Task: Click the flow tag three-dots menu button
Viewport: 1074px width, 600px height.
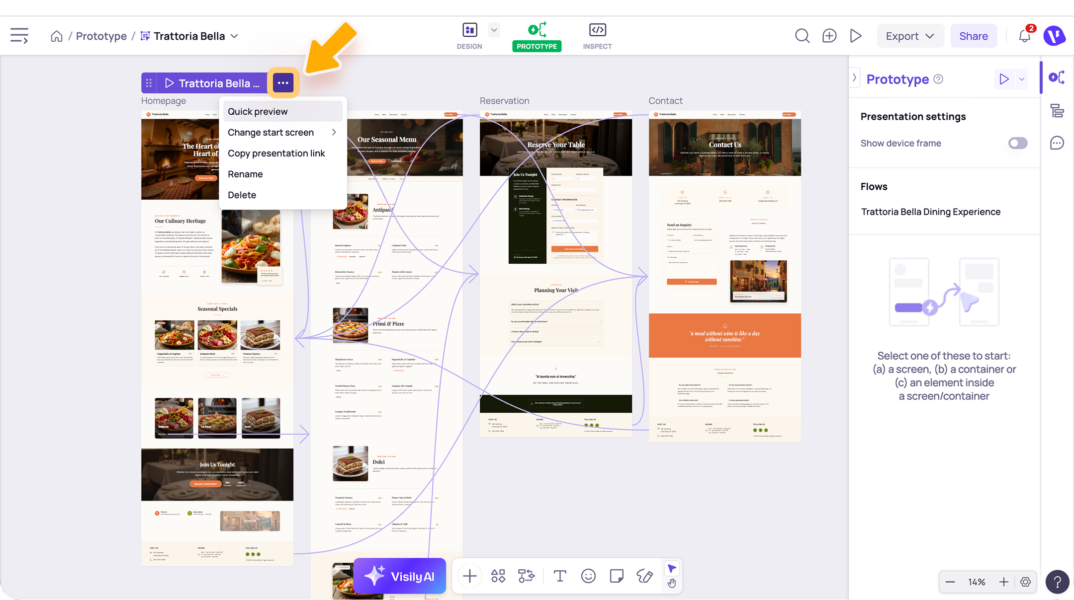Action: [x=283, y=83]
